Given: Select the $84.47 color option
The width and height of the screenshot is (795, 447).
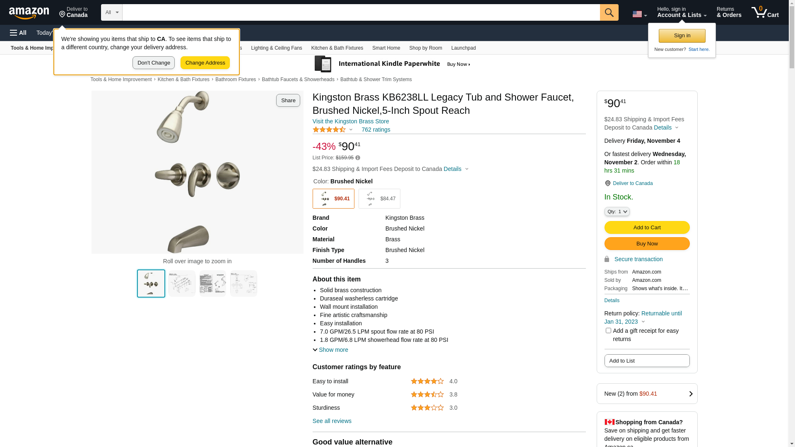Looking at the screenshot, I should coord(379,199).
